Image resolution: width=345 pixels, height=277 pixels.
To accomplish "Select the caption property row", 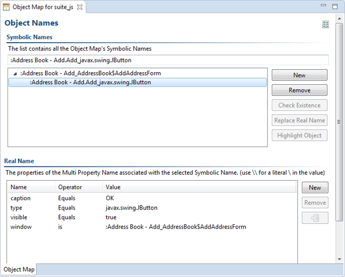I will 152,199.
